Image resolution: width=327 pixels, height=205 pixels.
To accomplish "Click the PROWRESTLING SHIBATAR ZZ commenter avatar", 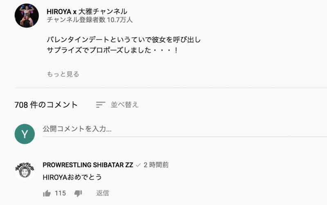I will pyautogui.click(x=25, y=170).
